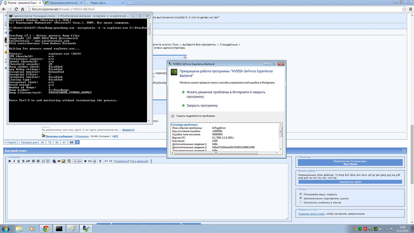414x233 pixels.
Task: Apply italic formatting in message editor
Action: 14,161
